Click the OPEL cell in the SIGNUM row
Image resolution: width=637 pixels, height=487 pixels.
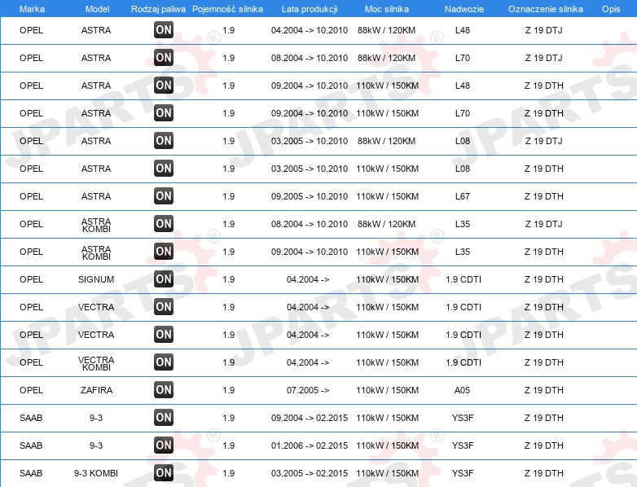click(31, 279)
